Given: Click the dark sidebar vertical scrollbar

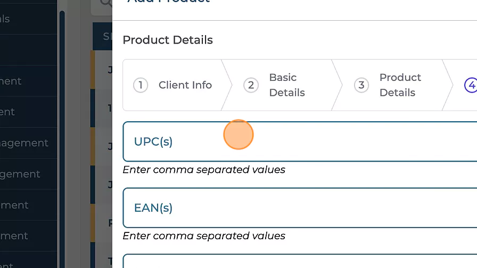Looking at the screenshot, I should [x=62, y=133].
